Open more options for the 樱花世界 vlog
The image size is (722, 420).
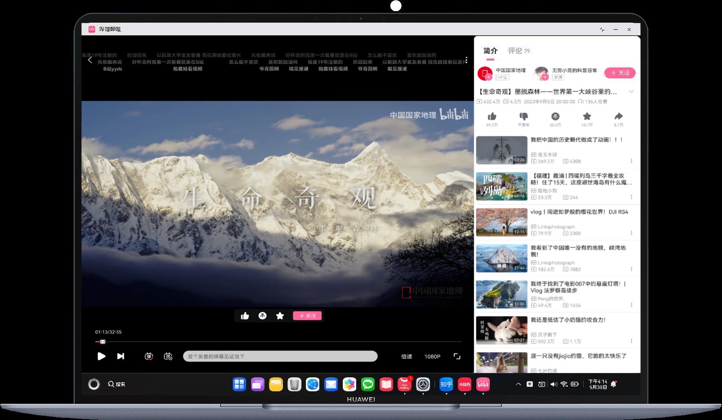coord(631,233)
